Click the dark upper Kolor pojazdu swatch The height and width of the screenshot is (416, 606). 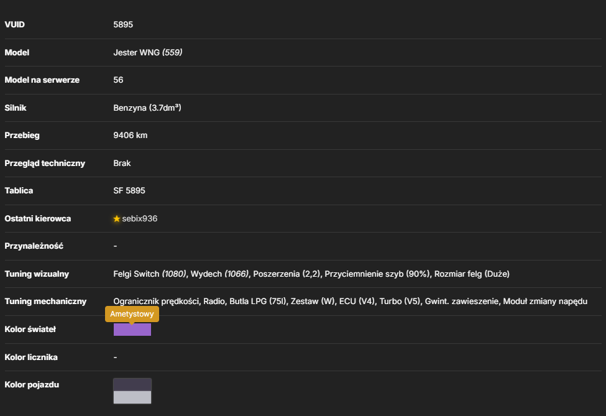coord(132,385)
